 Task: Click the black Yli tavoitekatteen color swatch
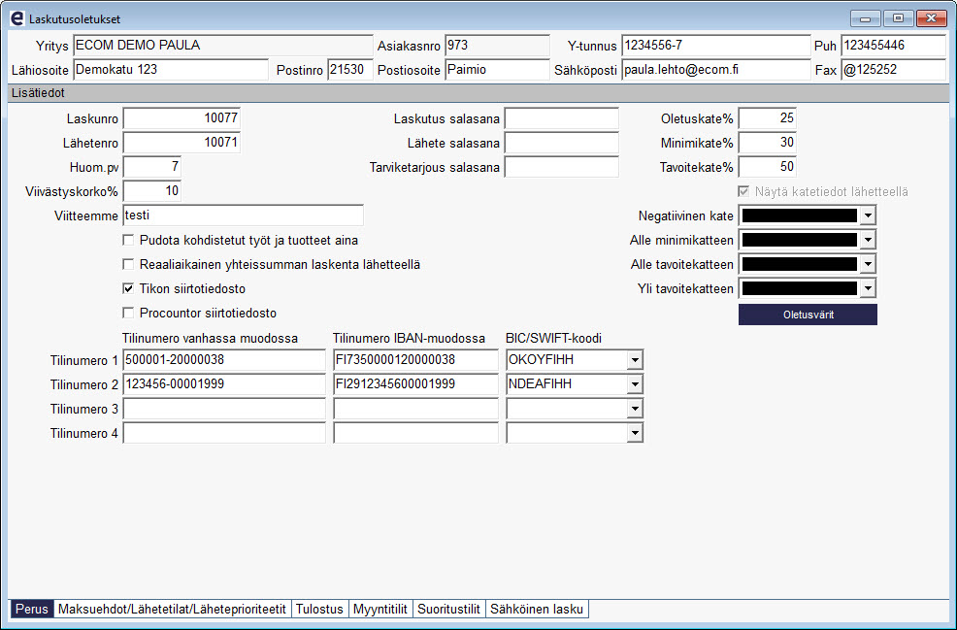(x=800, y=288)
